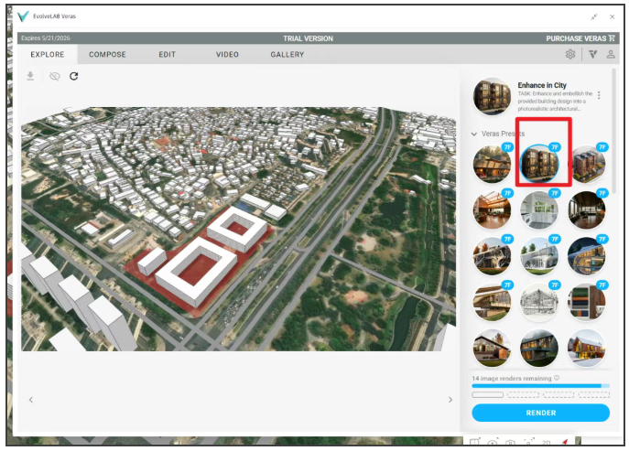Image resolution: width=629 pixels, height=451 pixels.
Task: Open the GALLERY tab
Action: [x=287, y=55]
